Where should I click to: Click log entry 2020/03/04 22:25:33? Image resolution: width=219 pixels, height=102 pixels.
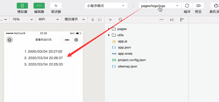click(x=43, y=64)
